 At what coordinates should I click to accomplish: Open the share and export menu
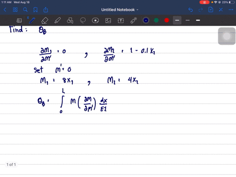46,10
